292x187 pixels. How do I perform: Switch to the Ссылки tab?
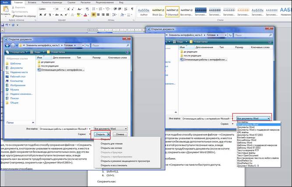(71, 3)
